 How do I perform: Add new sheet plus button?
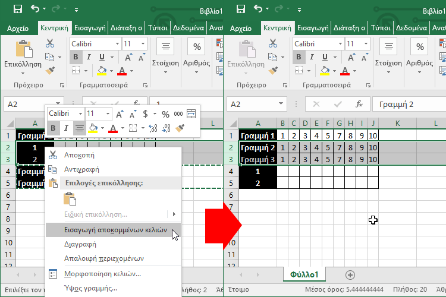click(350, 275)
